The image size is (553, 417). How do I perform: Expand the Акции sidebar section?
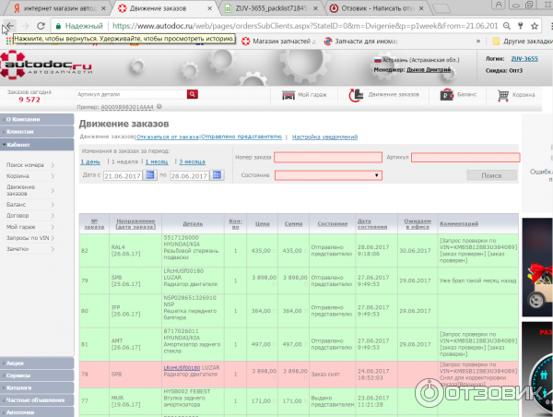click(x=17, y=363)
